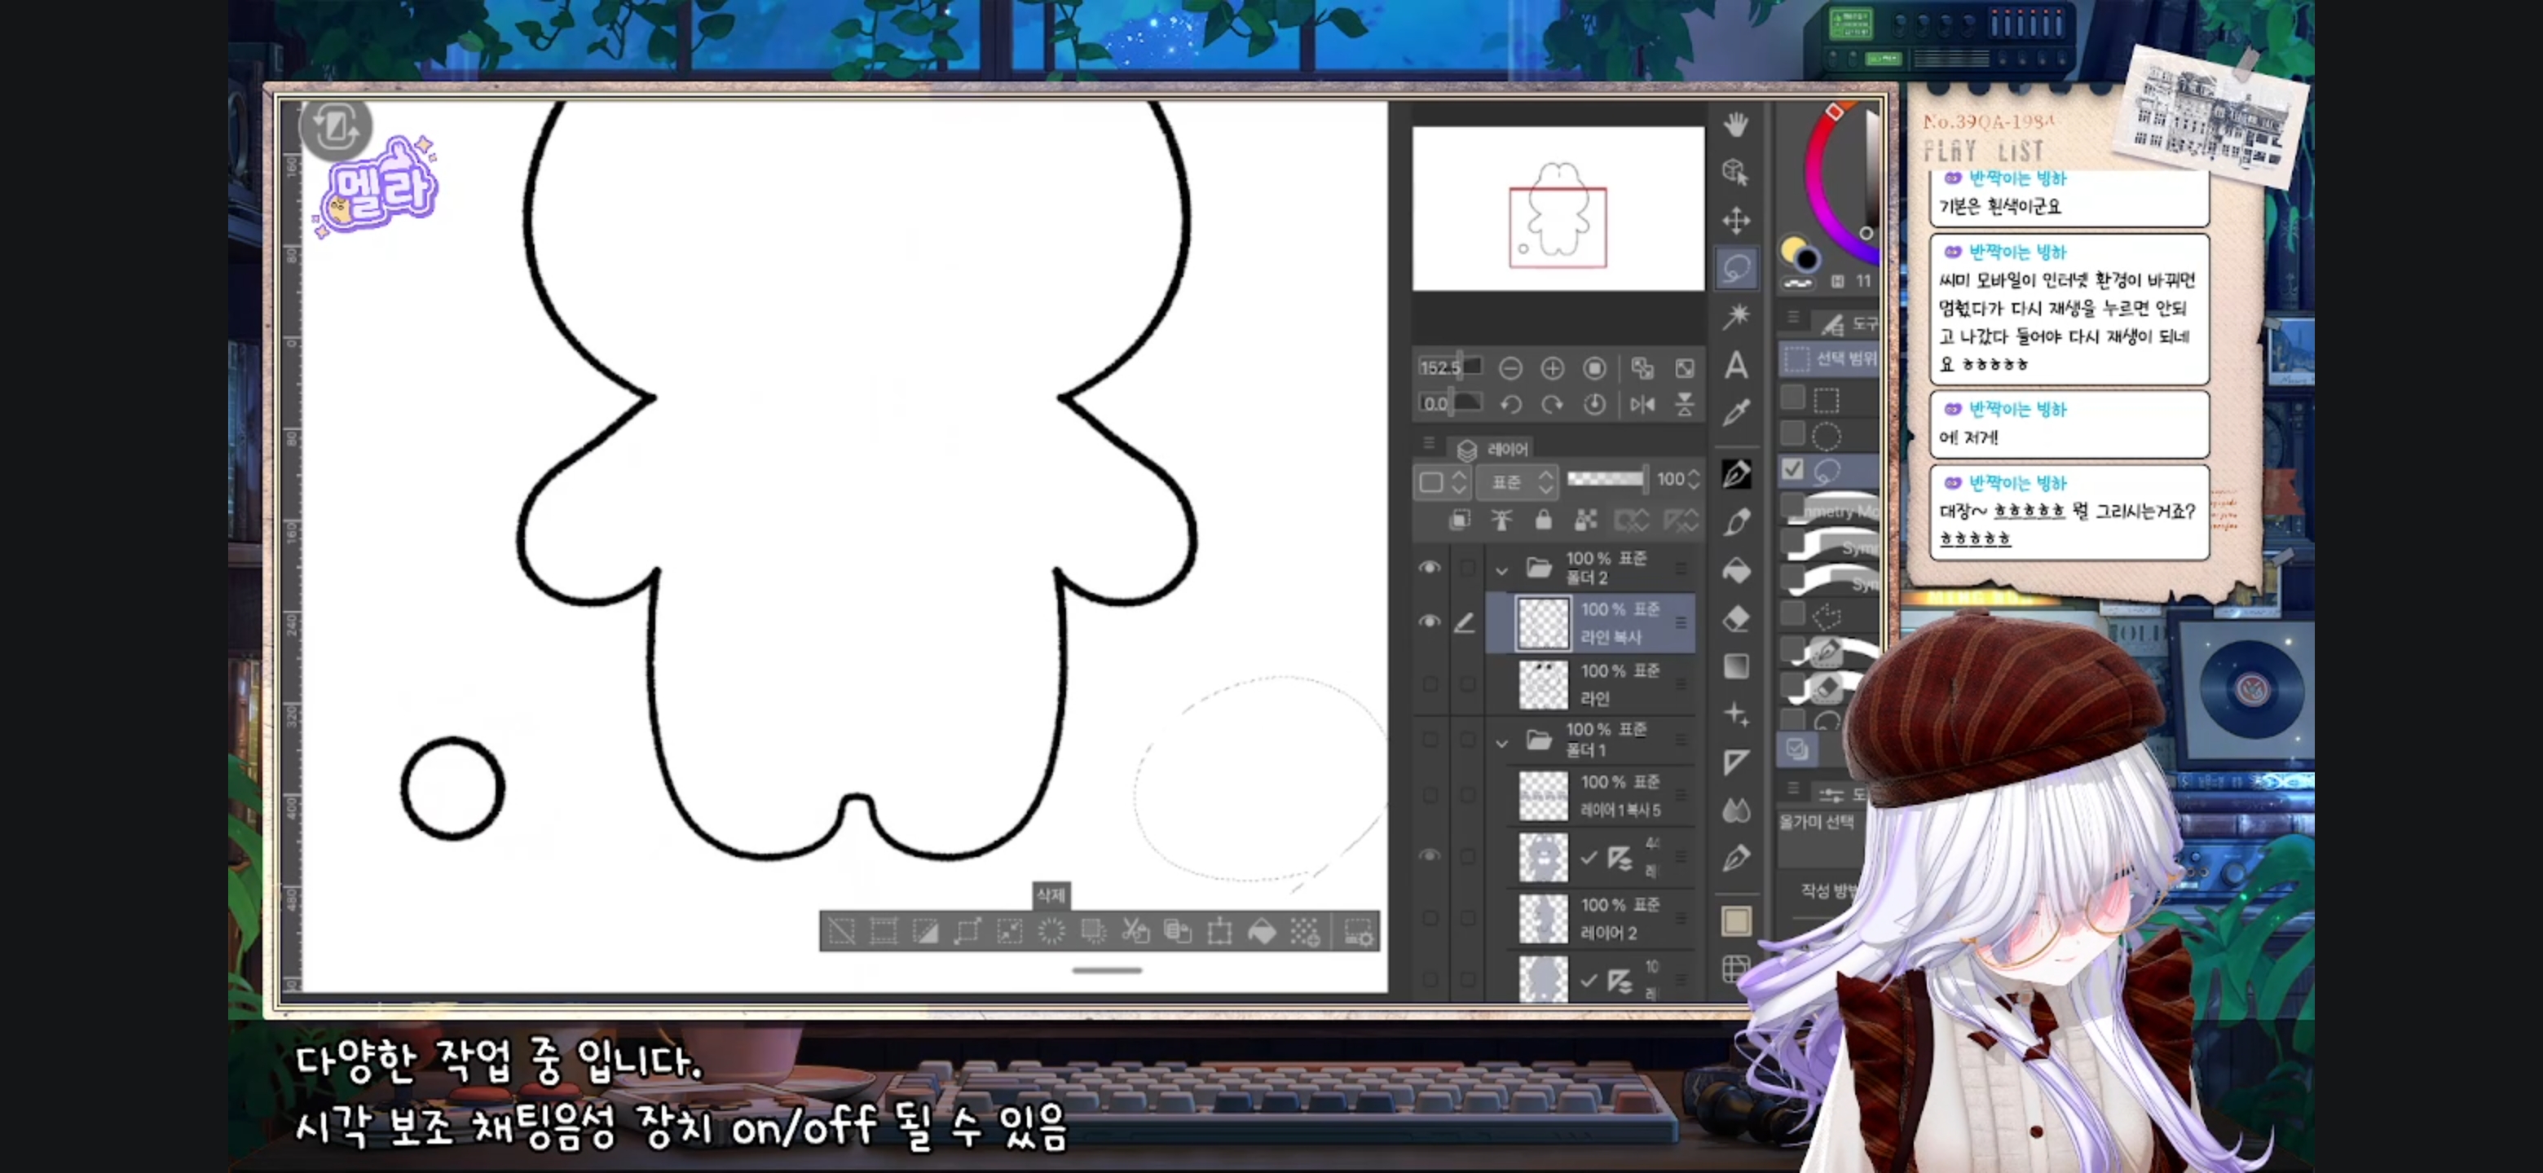Select the Pen tool with black background
The image size is (2543, 1173).
tap(1735, 473)
